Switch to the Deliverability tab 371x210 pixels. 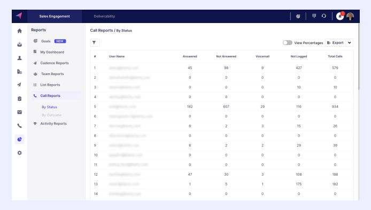tap(104, 17)
